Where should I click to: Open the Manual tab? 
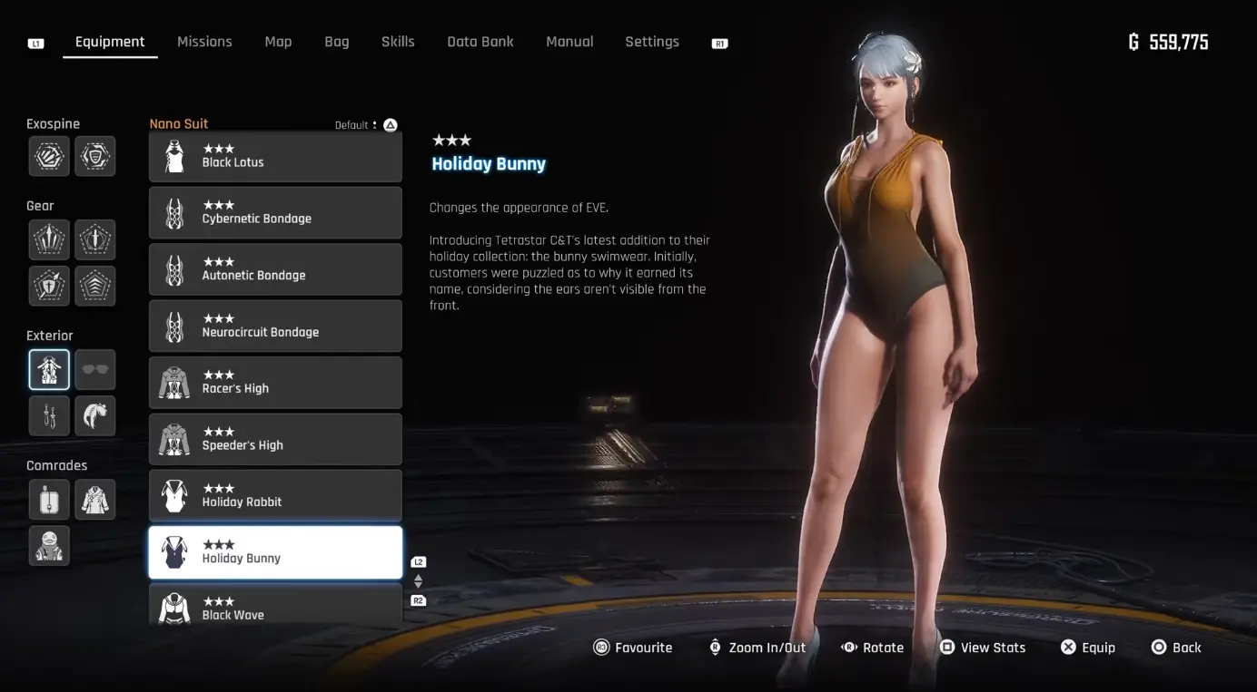(x=569, y=42)
